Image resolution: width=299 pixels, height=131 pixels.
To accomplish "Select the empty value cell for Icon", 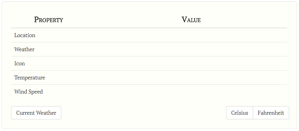I will click(191, 64).
